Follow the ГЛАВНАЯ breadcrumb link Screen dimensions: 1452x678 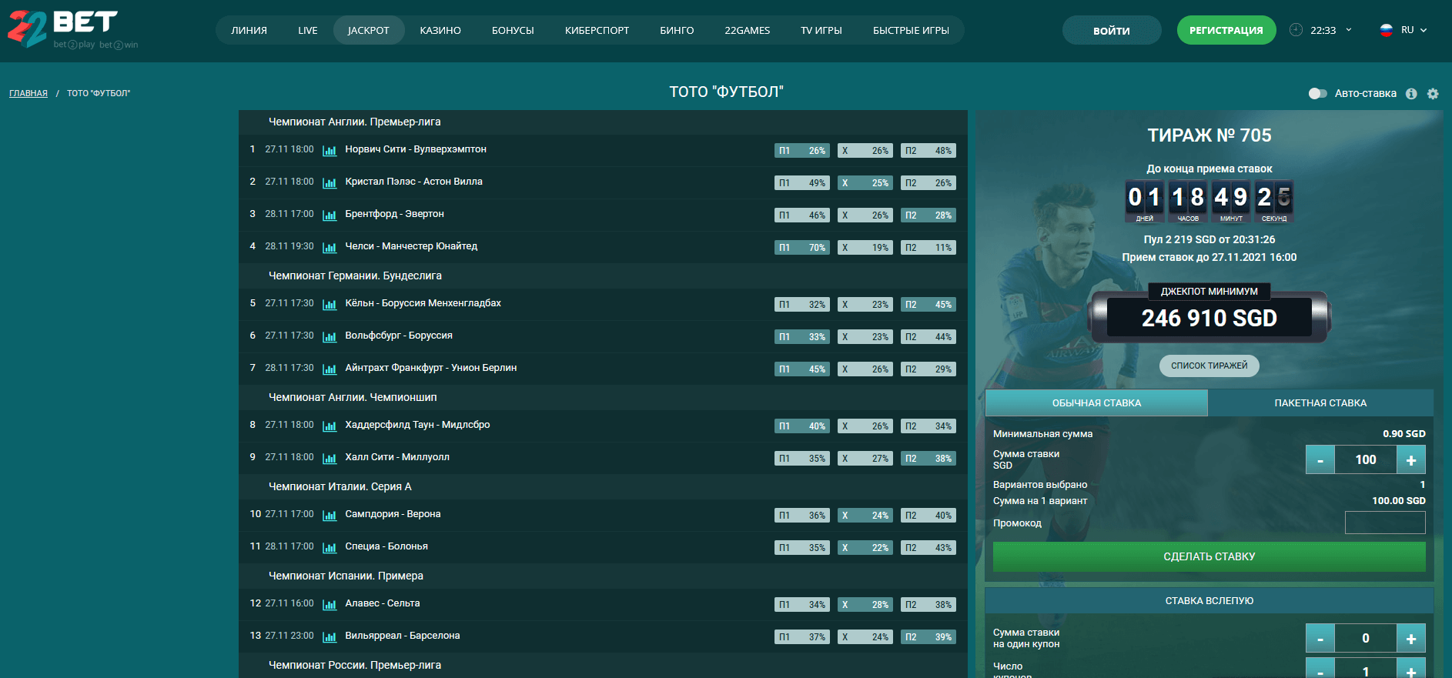tap(28, 93)
